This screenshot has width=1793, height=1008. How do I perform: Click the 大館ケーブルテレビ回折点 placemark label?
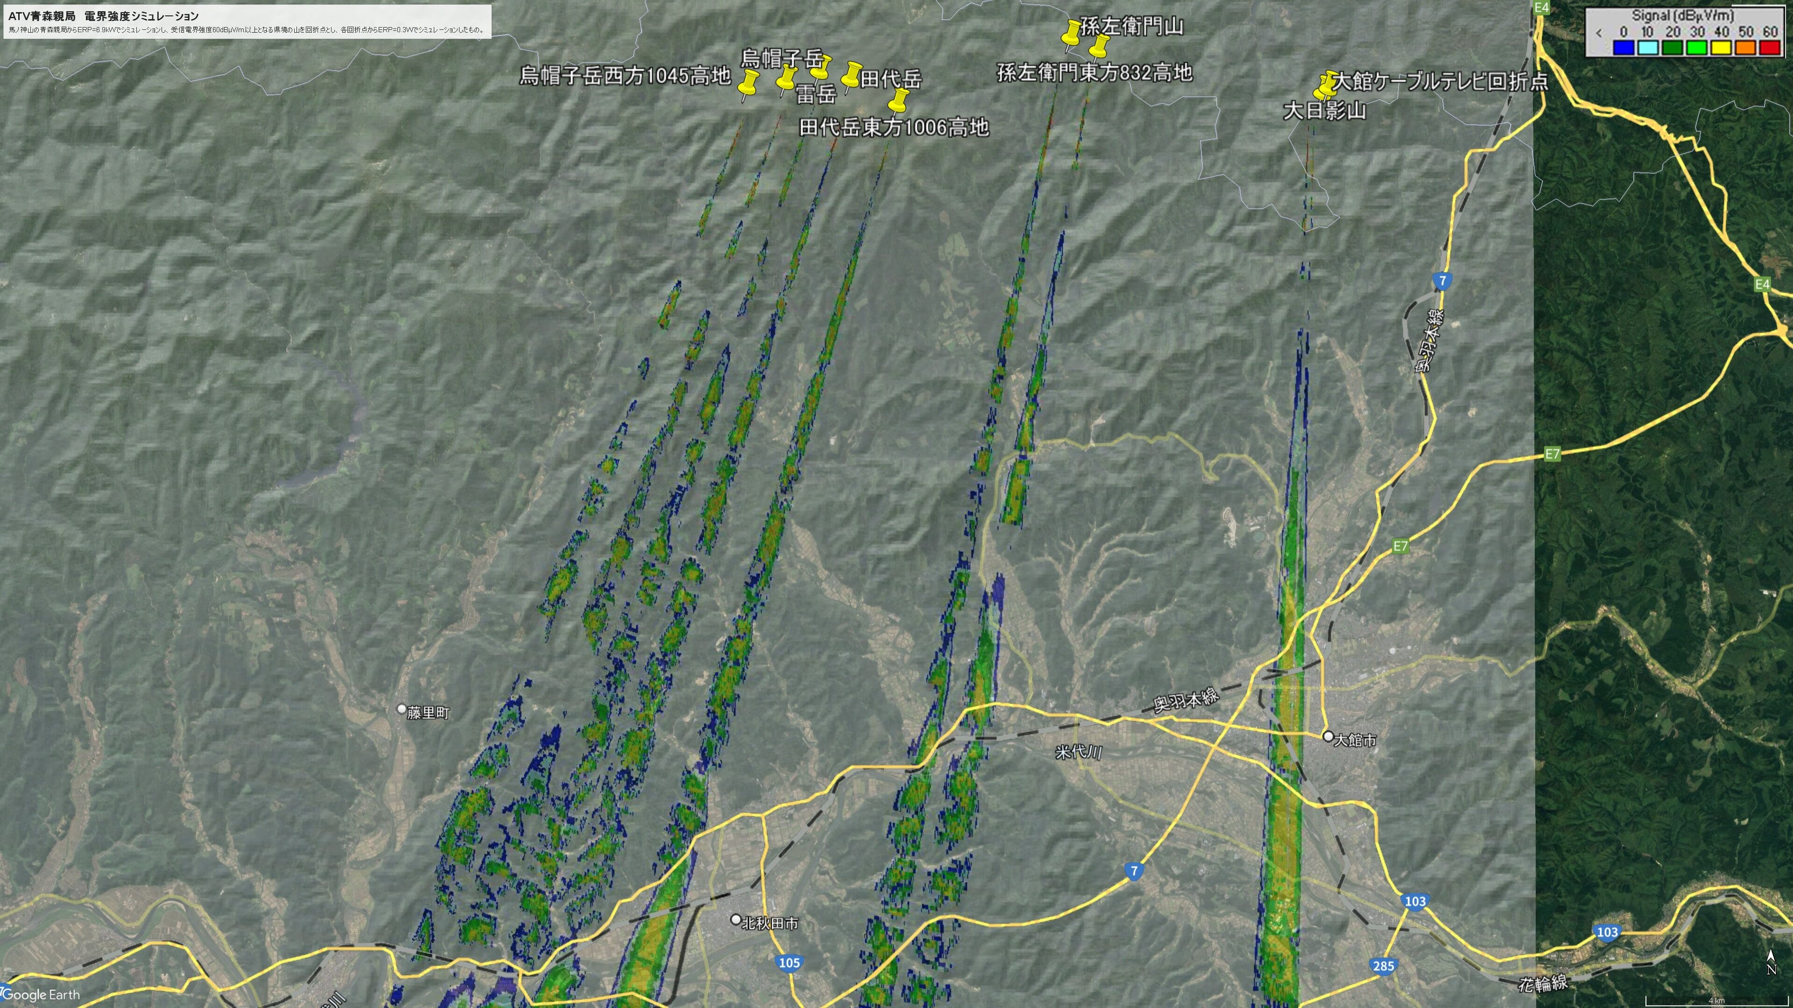coord(1441,82)
